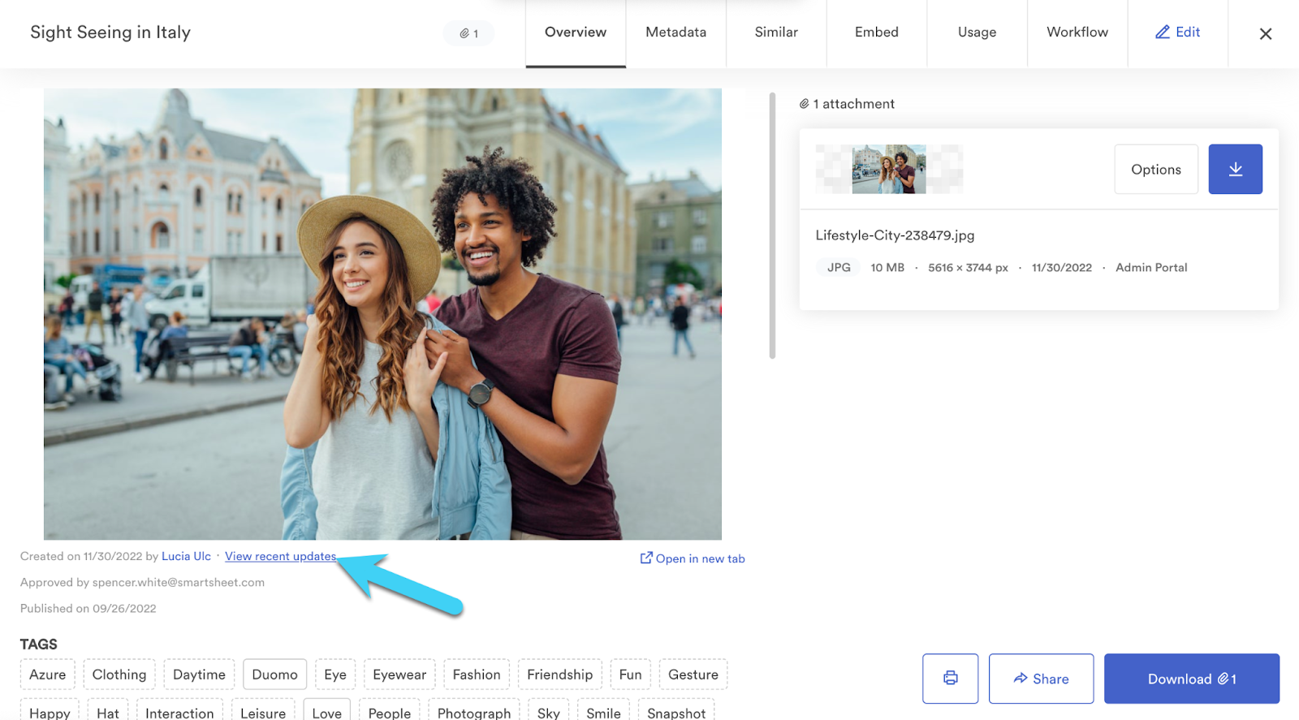Screen dimensions: 1299x720
Task: Click the 11/30/2022 attachment date text
Action: 1062,267
